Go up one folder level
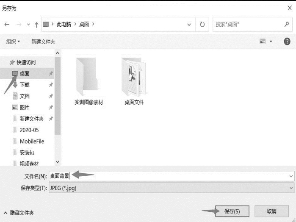Image resolution: width=296 pixels, height=222 pixels. (x=36, y=25)
